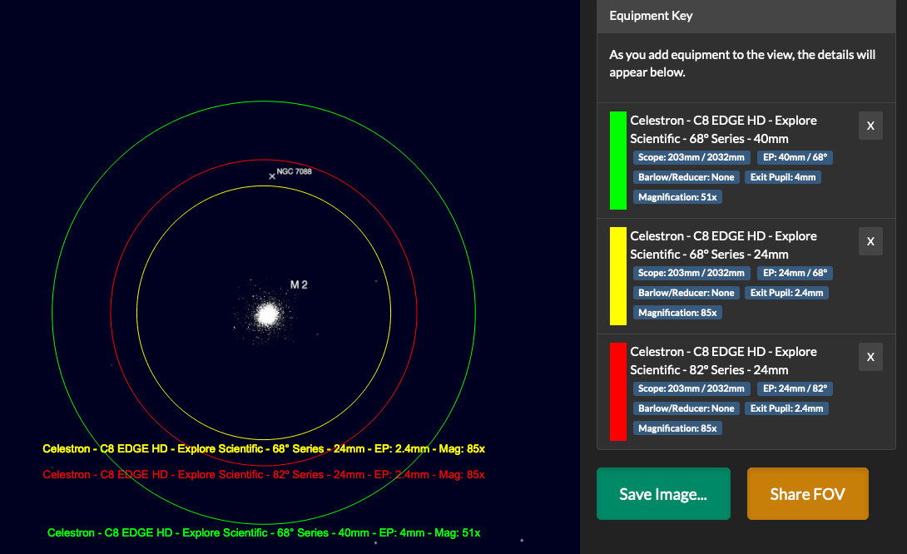Screen dimensions: 907x554
Task: Click the green color bar for the 40mm eyepiece
Action: coord(618,161)
